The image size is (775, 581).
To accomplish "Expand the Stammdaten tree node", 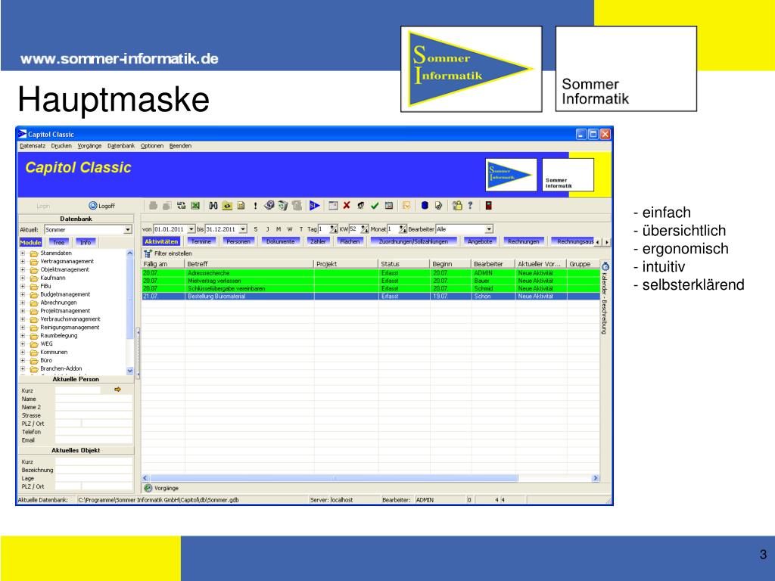I will click(23, 253).
